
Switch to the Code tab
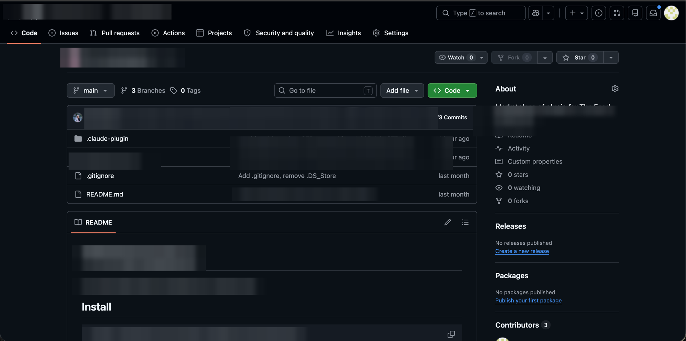coord(24,33)
